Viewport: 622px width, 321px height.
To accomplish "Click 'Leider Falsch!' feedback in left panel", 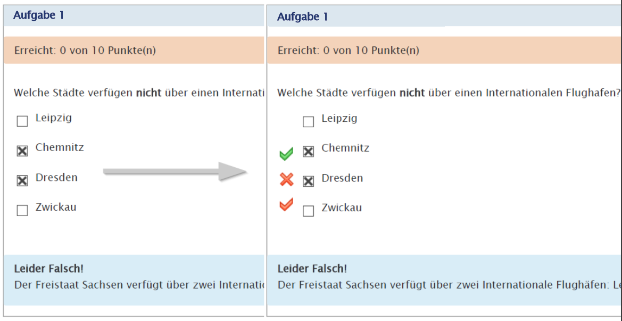I will pos(48,269).
